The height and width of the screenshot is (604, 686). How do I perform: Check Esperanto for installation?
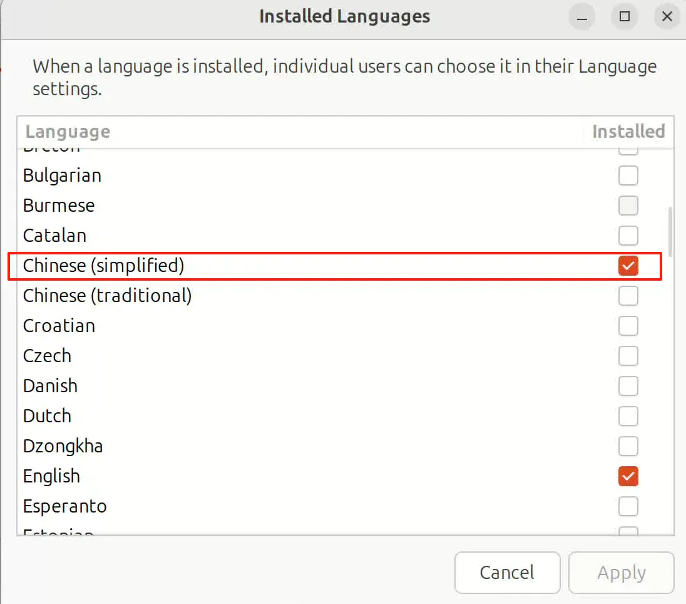[628, 506]
